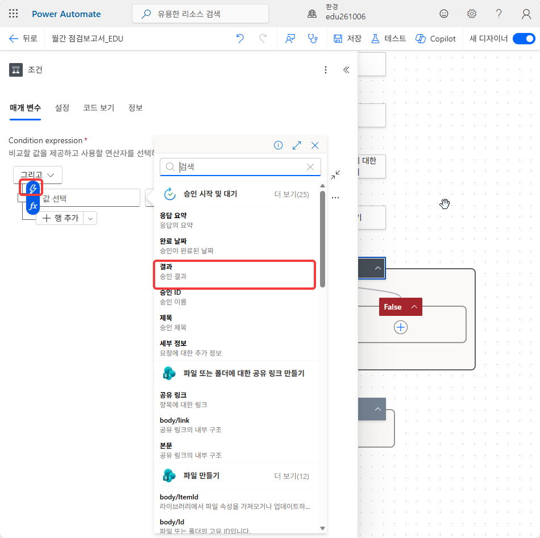The width and height of the screenshot is (540, 538).
Task: Click the lightning dynamic content icon
Action: point(32,188)
